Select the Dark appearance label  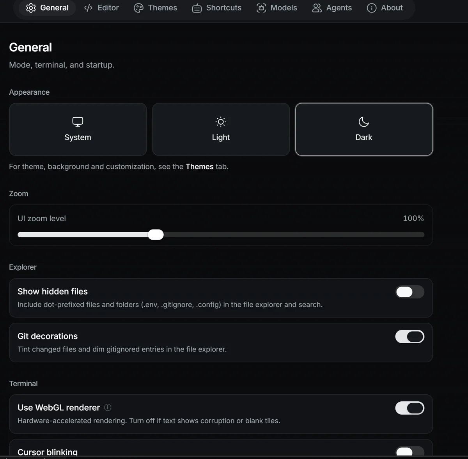point(364,137)
